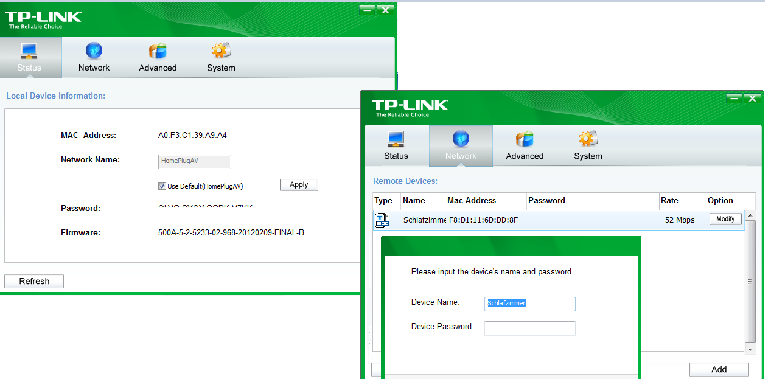Viewport: 771px width, 379px height.
Task: Close the front TP-LINK window
Action: click(x=753, y=98)
